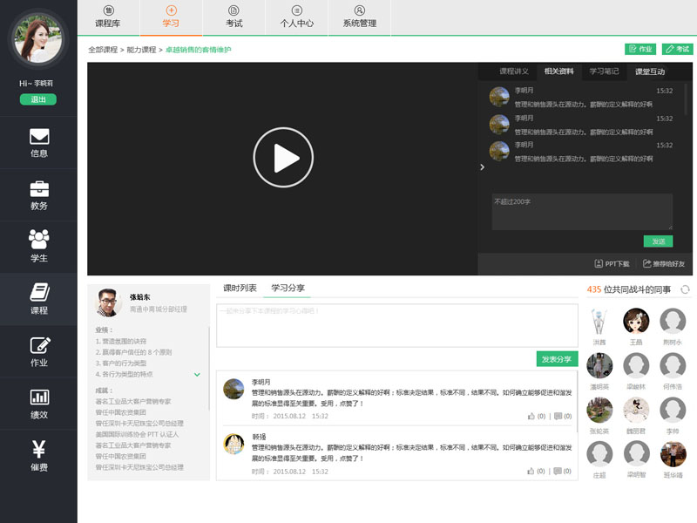This screenshot has width=697, height=523.
Task: Open 教务 briefcase icon in sidebar
Action: pyautogui.click(x=38, y=194)
